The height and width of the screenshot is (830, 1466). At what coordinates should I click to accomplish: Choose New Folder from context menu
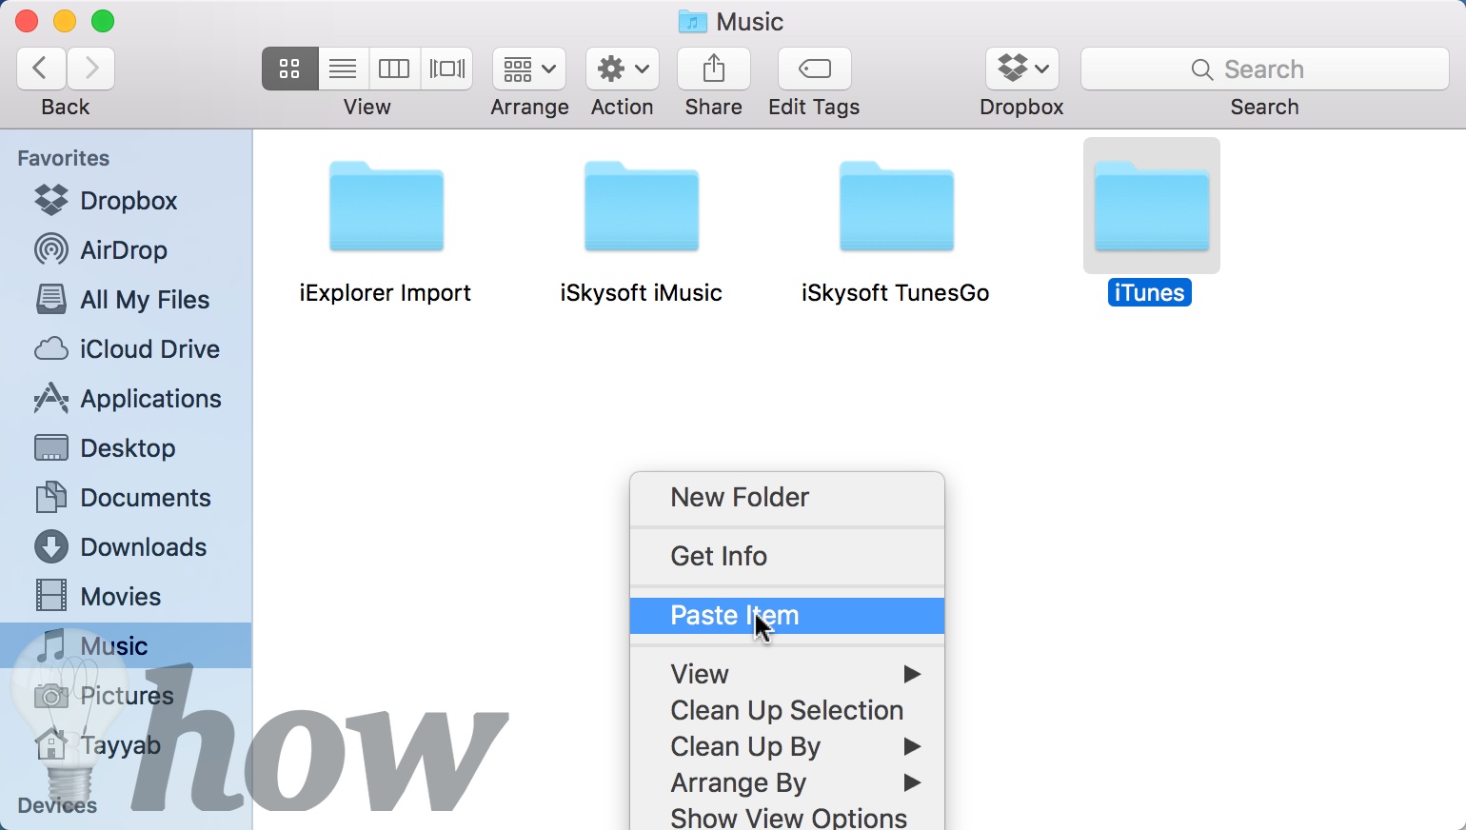pos(787,498)
